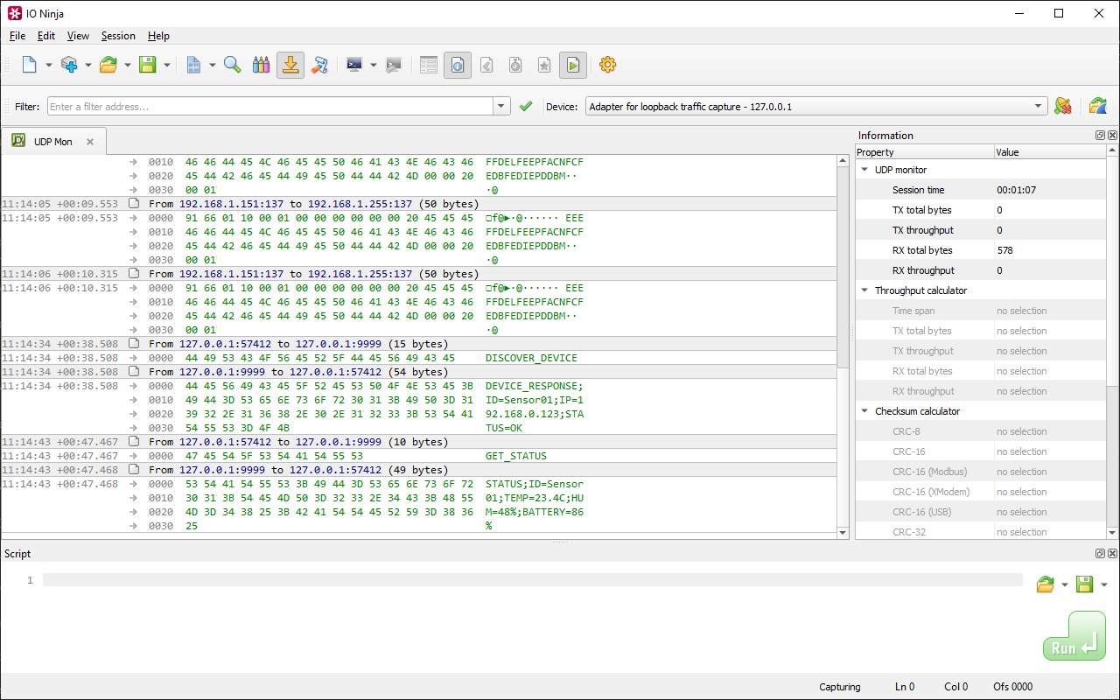Collapse the Checksum calculator section

(864, 411)
